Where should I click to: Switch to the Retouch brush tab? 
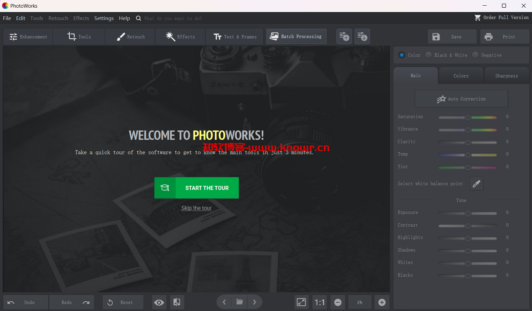coord(130,37)
